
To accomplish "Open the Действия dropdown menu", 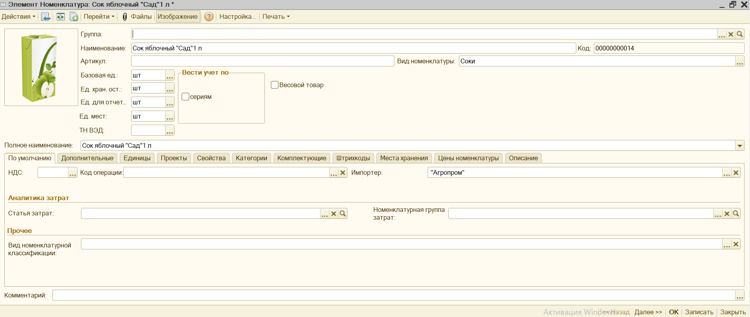I will 18,17.
